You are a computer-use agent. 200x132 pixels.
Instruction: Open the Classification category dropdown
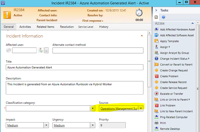click(x=93, y=109)
